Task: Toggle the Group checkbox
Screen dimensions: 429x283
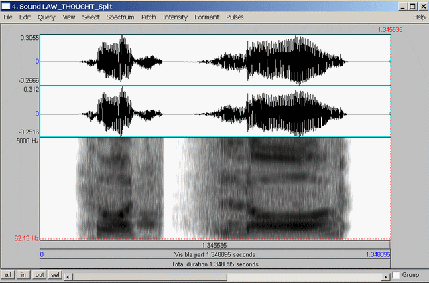Action: [396, 275]
